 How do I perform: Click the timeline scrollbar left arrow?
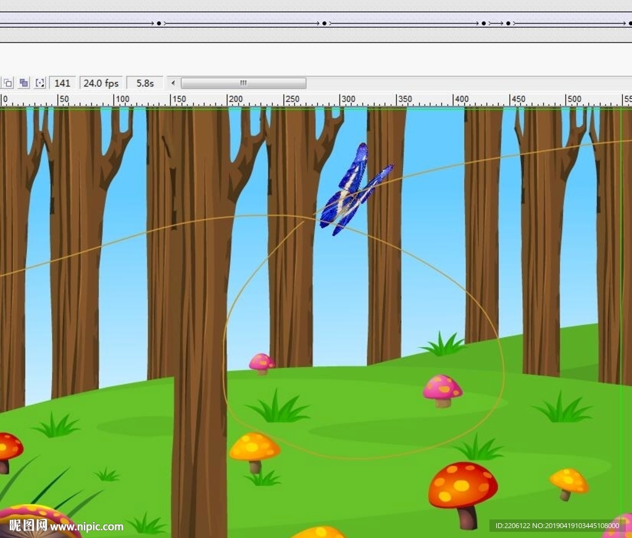[173, 83]
